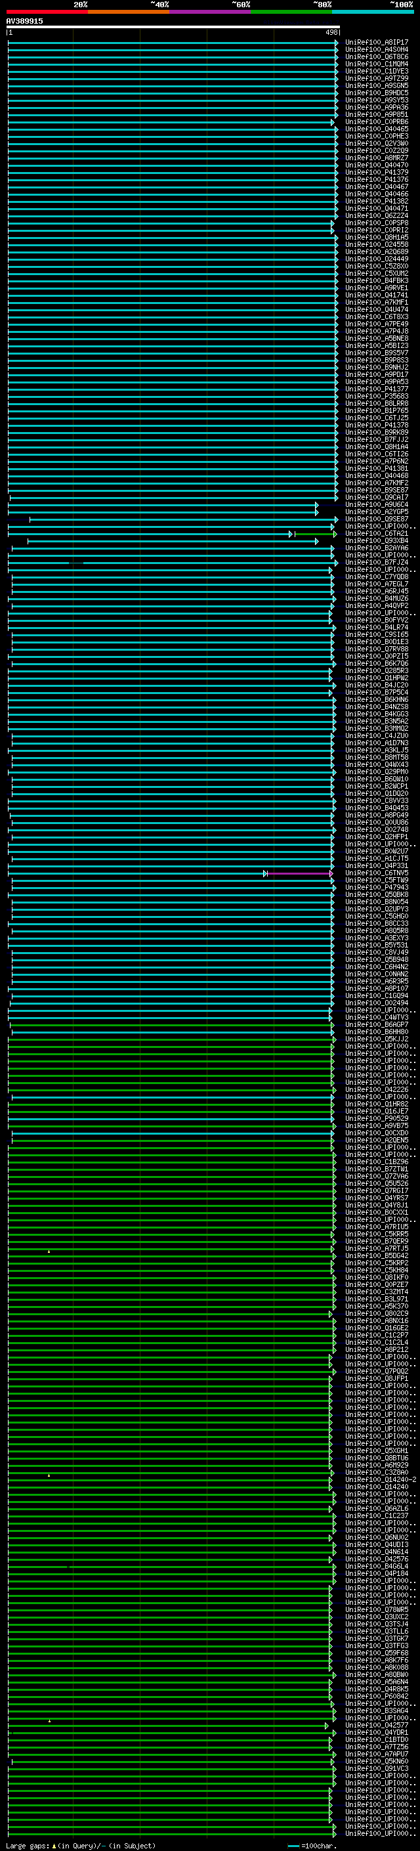Click the red 20% identity legend segment

(47, 12)
